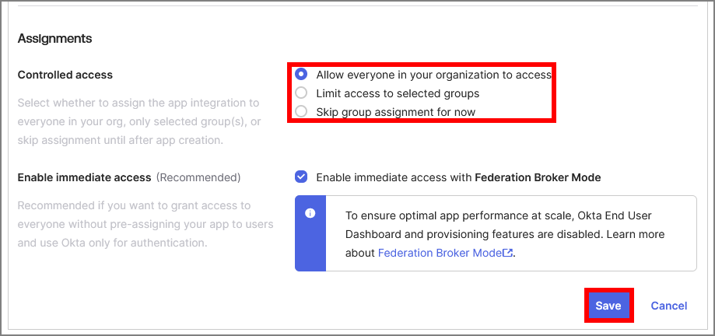
Task: Uncheck the Enable immediate access checkbox box
Action: pos(301,177)
